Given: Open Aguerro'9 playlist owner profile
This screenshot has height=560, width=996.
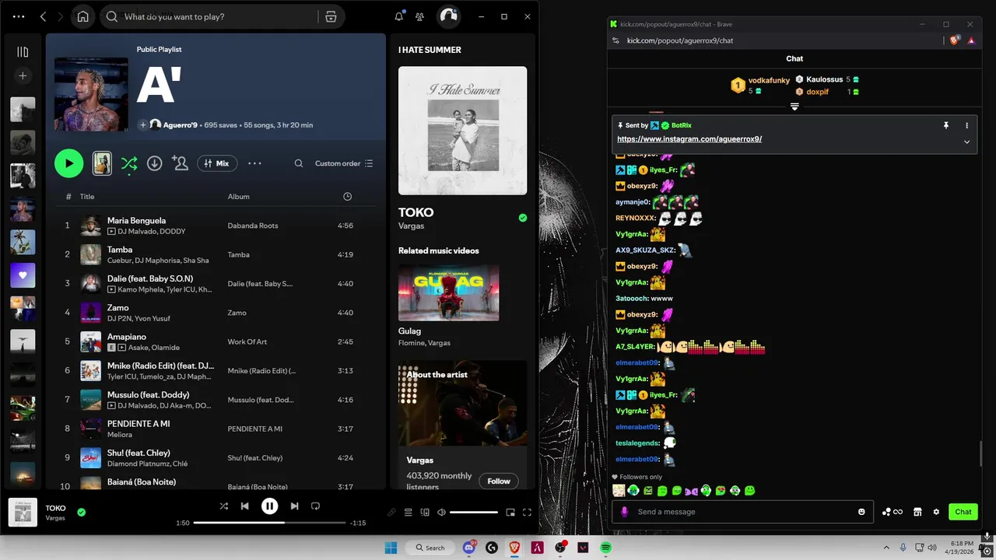Looking at the screenshot, I should (180, 125).
